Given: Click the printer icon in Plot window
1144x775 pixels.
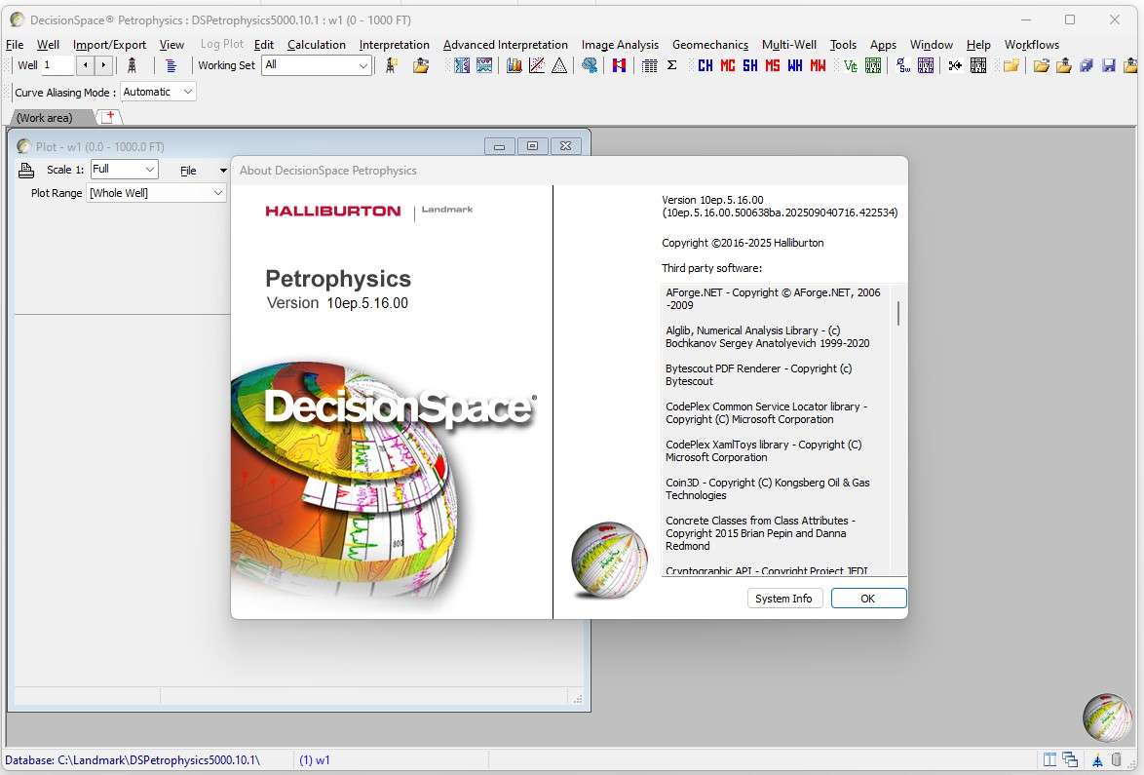Looking at the screenshot, I should click(x=26, y=171).
